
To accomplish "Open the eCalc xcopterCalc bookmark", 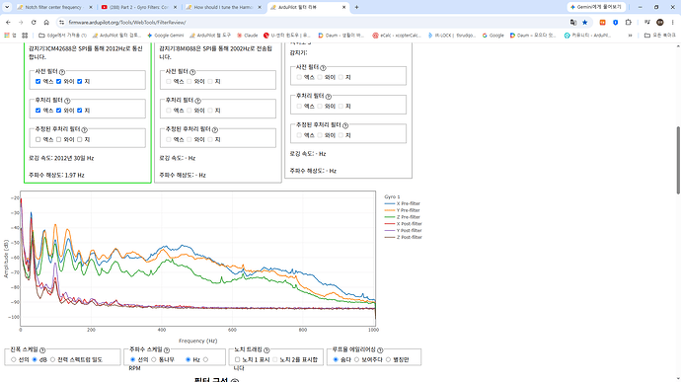I will (397, 36).
